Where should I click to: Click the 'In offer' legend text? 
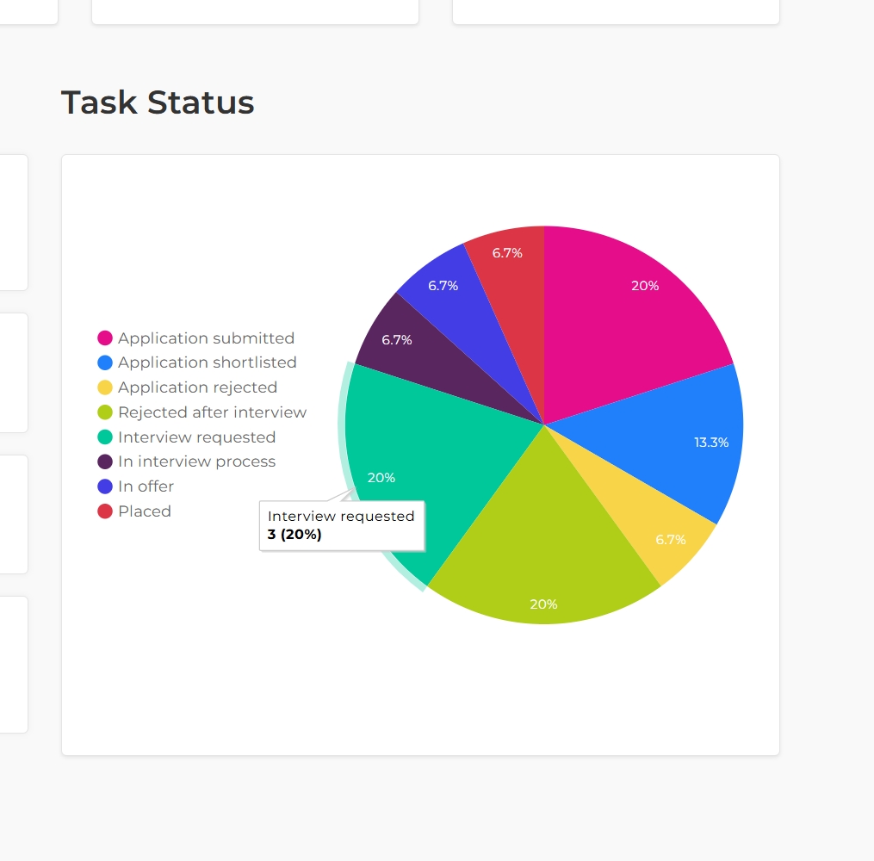[146, 486]
